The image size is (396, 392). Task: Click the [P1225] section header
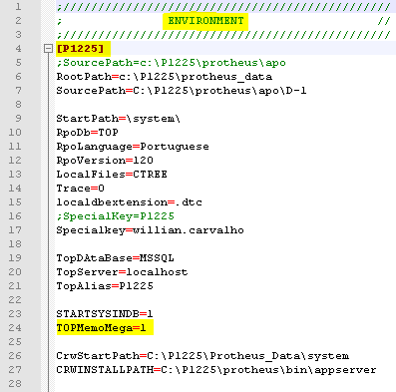coord(80,49)
